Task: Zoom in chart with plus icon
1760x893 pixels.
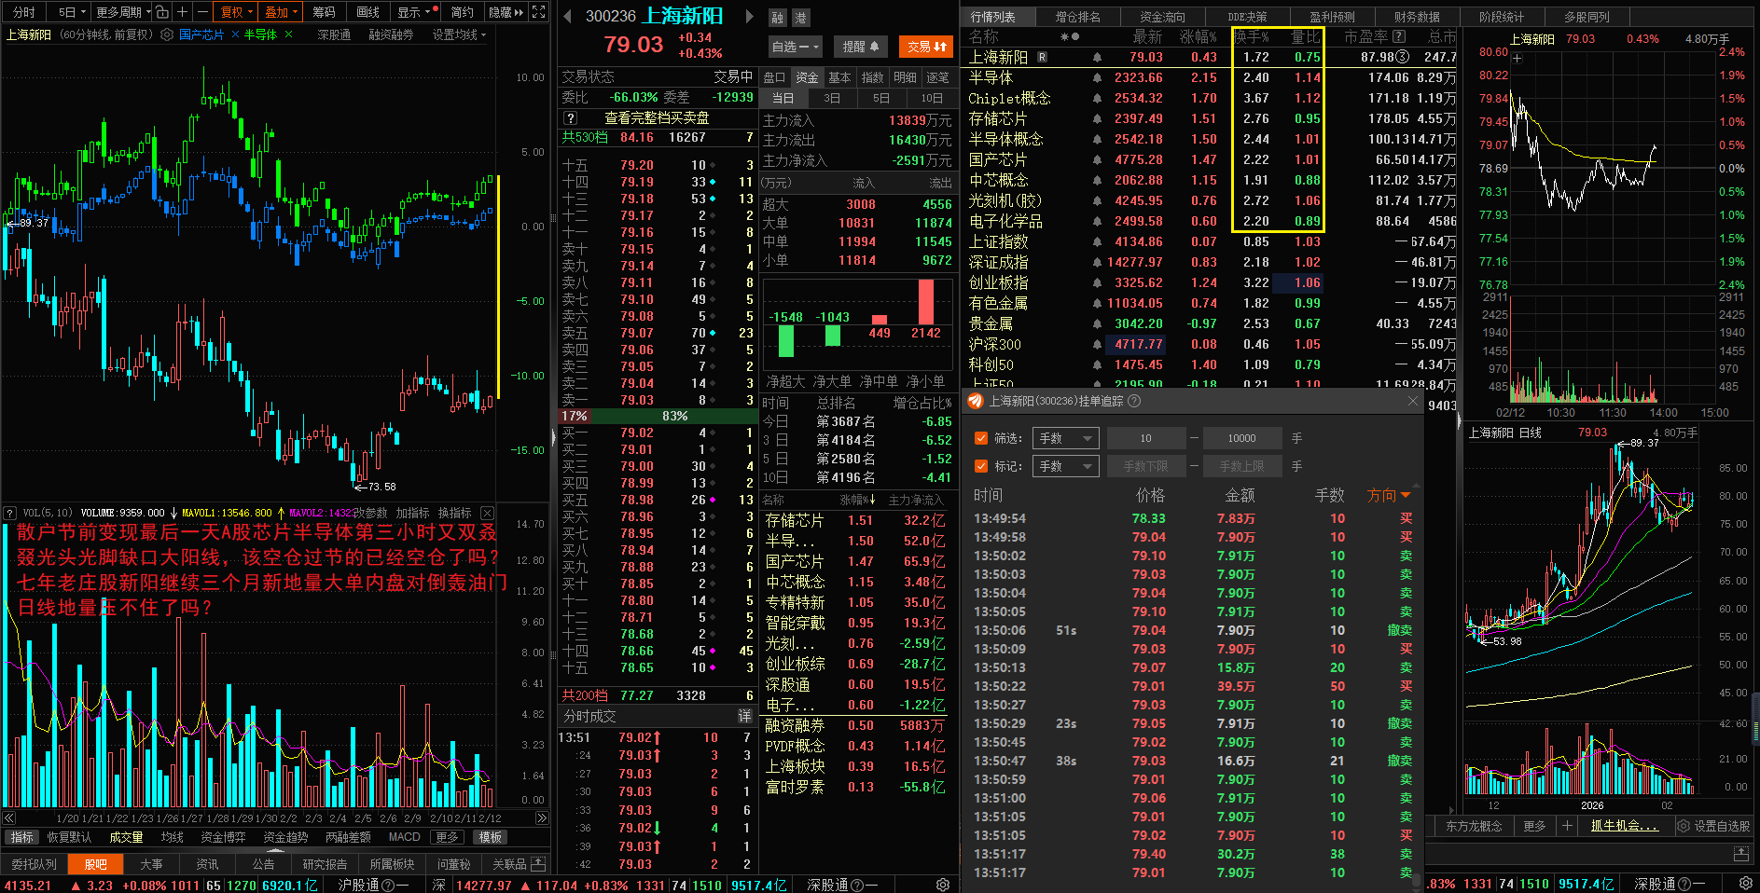Action: [183, 12]
